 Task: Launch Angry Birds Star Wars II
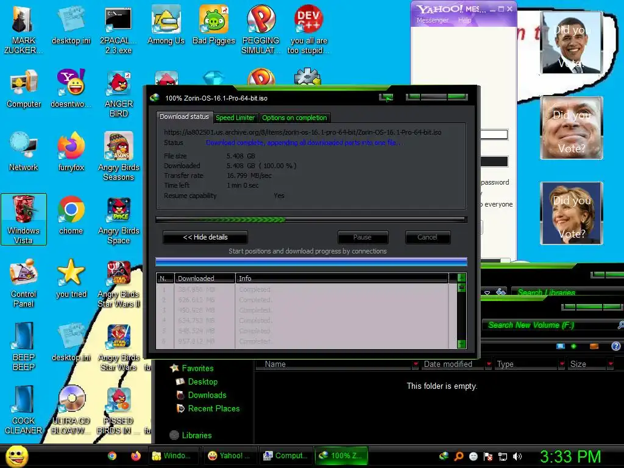tap(119, 283)
